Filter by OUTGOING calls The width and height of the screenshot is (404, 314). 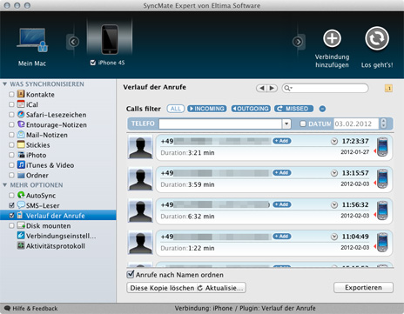pos(251,109)
